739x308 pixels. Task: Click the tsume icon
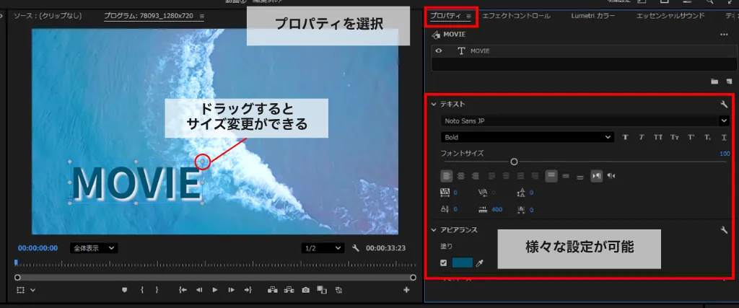pyautogui.click(x=521, y=210)
